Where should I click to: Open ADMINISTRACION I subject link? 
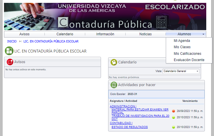(123, 106)
